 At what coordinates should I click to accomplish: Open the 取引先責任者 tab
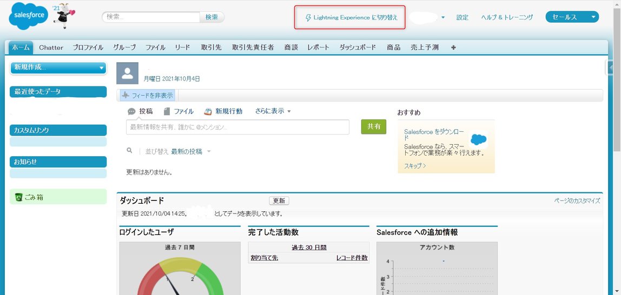[x=253, y=48]
